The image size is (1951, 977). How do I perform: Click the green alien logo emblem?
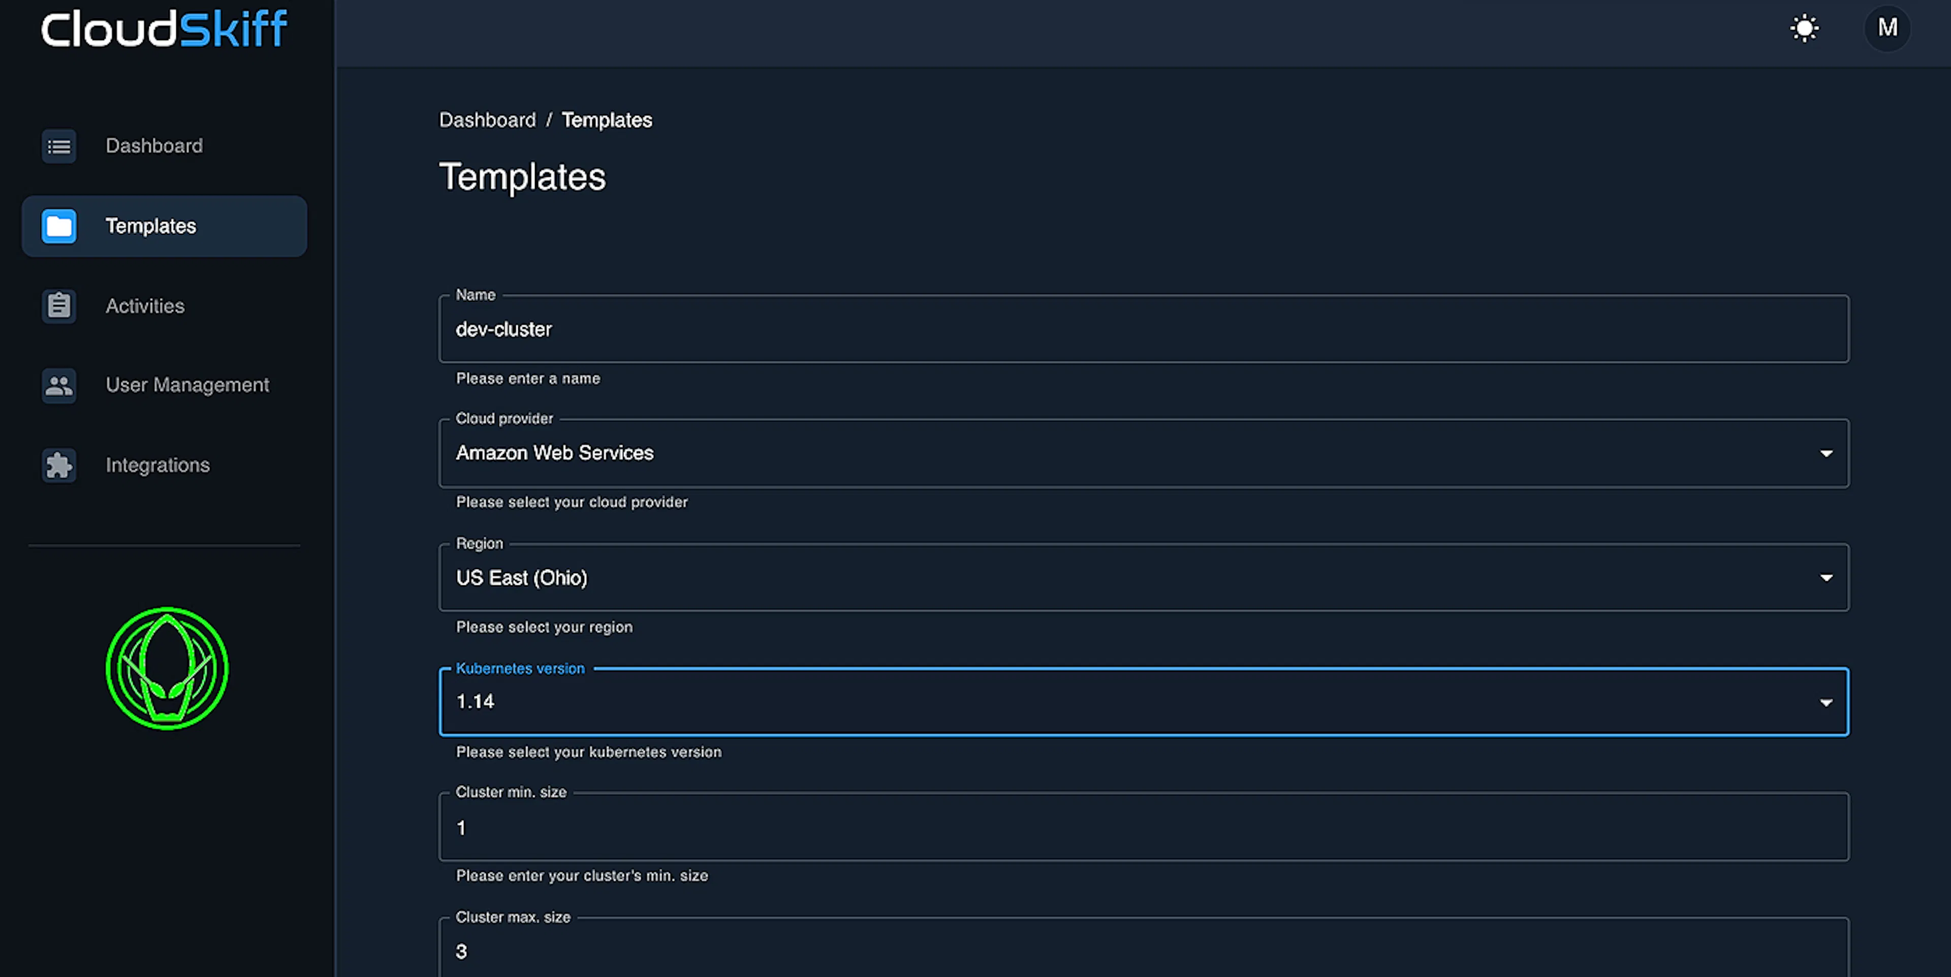click(167, 668)
